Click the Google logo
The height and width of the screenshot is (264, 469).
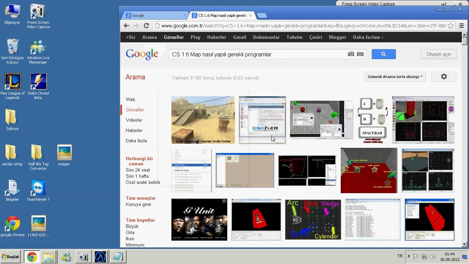(142, 54)
